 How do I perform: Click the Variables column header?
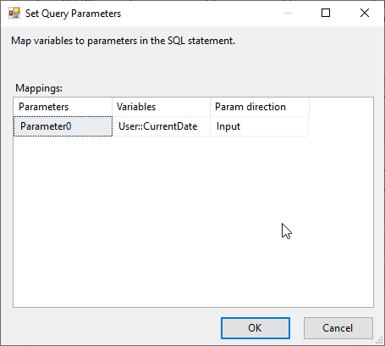[x=161, y=107]
